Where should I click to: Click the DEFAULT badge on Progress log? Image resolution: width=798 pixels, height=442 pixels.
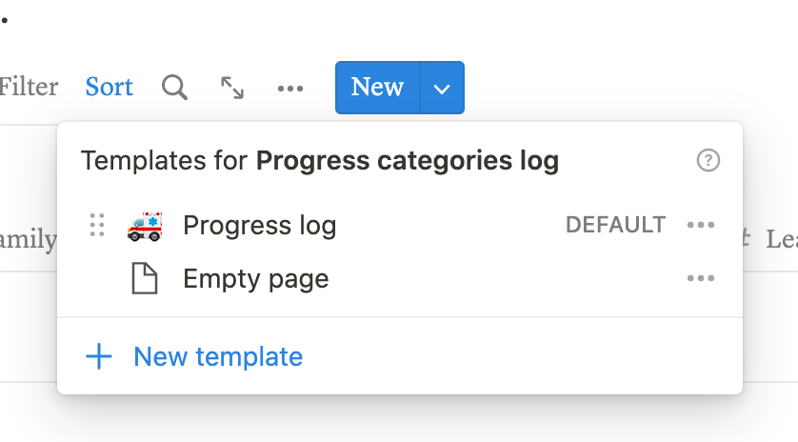[615, 226]
